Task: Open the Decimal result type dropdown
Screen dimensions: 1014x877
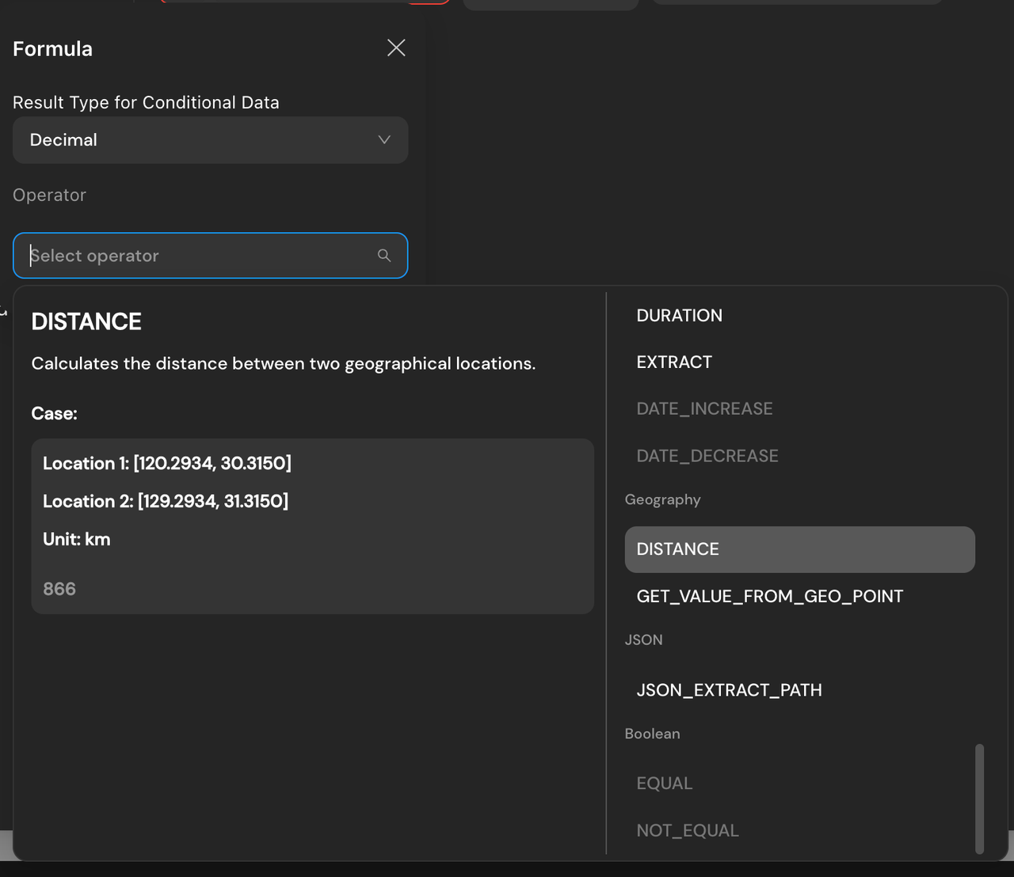Action: 210,140
